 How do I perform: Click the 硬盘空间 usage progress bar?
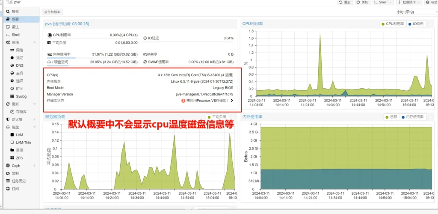(58, 66)
